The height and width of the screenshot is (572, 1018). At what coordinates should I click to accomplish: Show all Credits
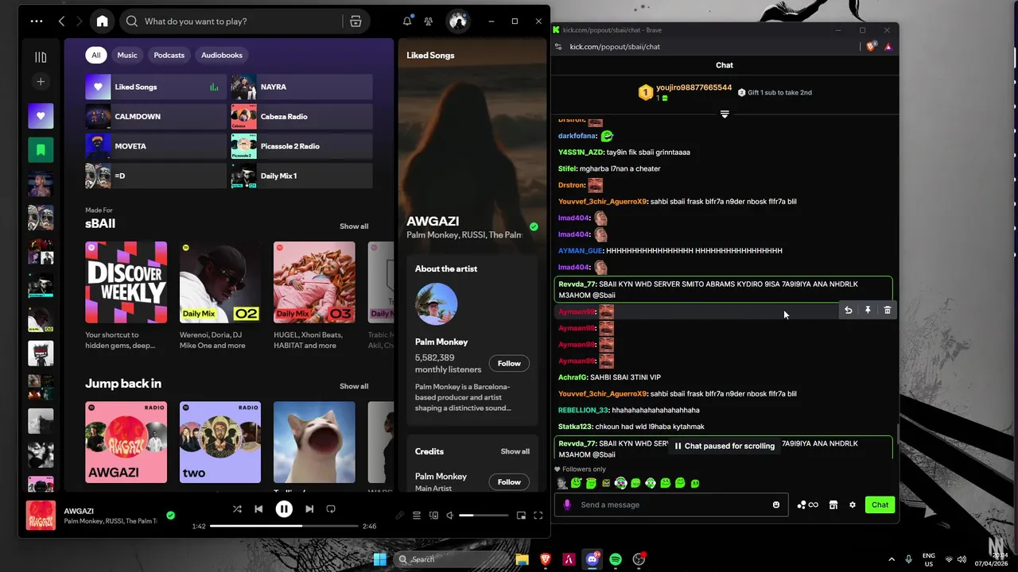(515, 451)
